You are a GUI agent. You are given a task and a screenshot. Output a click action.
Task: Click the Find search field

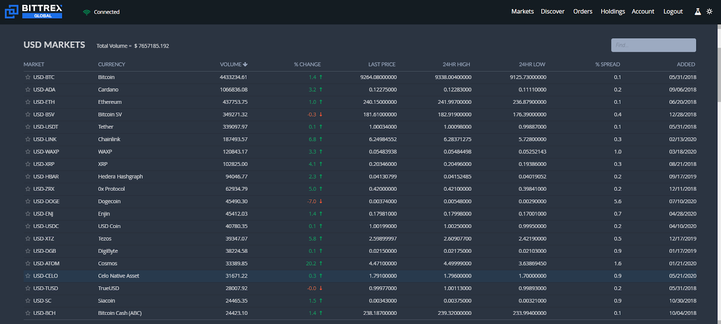[653, 45]
